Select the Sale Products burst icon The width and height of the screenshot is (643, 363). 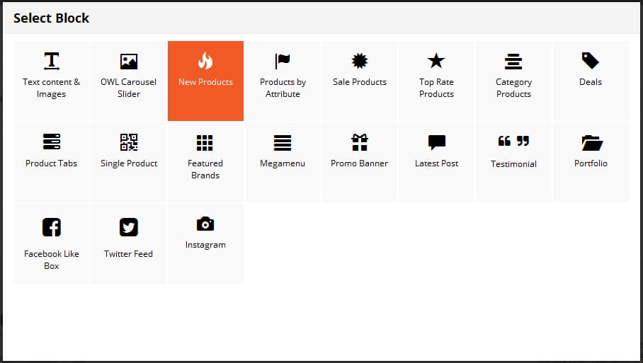(x=360, y=61)
